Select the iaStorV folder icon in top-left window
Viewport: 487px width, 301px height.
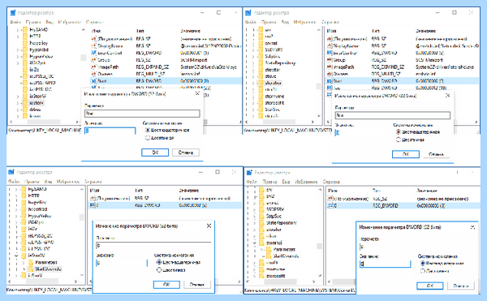[25, 103]
